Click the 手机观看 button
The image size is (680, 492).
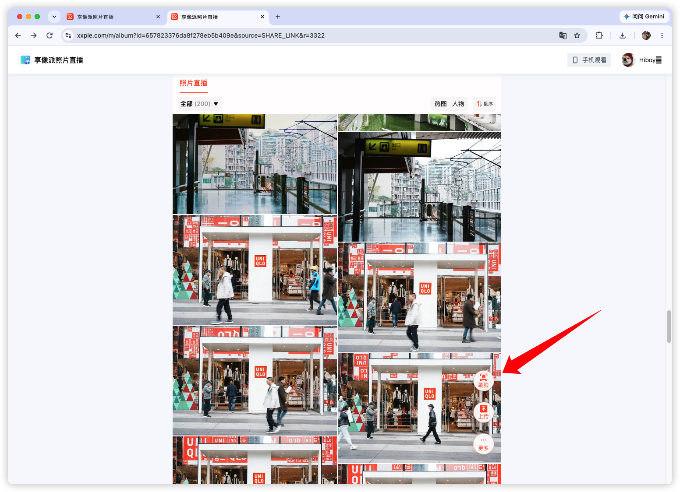coord(589,60)
